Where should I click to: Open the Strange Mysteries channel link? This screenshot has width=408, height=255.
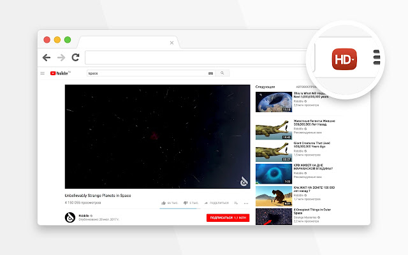pos(305,217)
